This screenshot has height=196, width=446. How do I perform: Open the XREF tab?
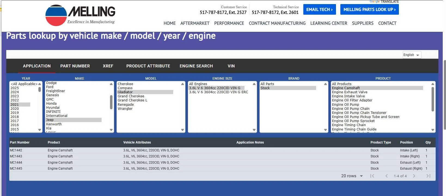(x=108, y=66)
